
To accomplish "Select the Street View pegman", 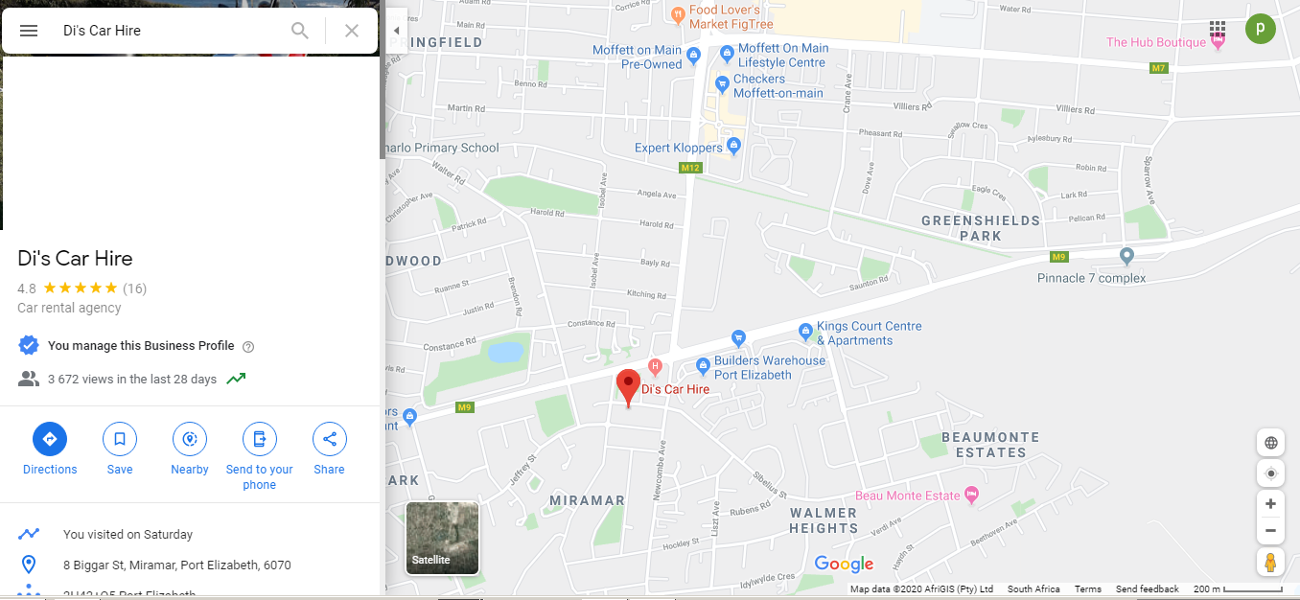I will pos(1271,562).
